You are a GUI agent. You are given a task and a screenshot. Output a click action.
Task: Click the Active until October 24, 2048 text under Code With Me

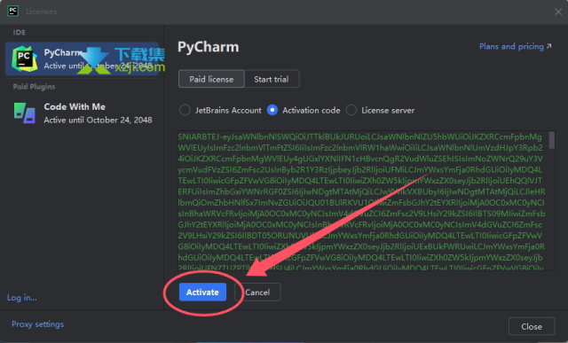[x=98, y=120]
